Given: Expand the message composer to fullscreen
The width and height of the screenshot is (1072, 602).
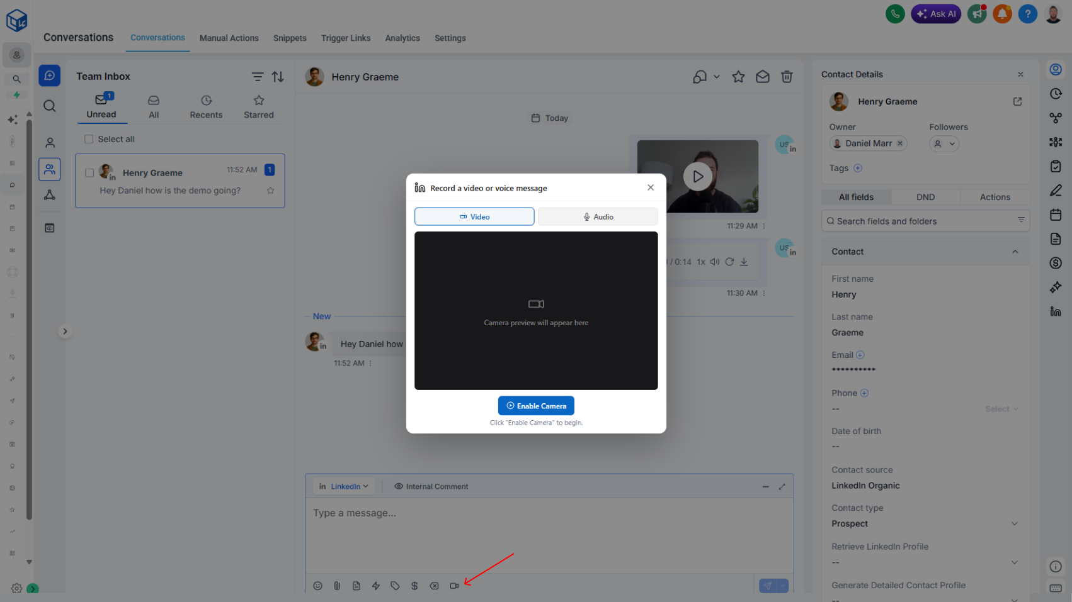Looking at the screenshot, I should pos(782,487).
